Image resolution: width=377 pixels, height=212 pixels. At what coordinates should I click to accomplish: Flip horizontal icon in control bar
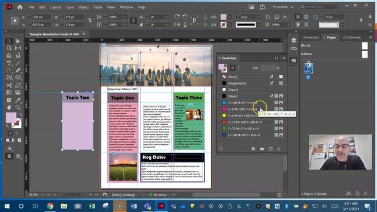[177, 25]
